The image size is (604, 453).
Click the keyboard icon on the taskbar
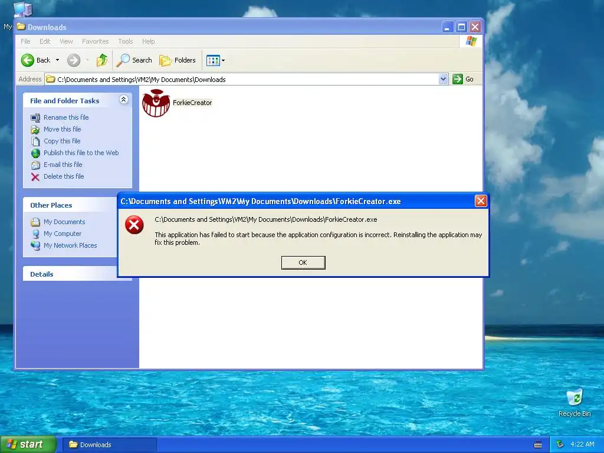538,445
